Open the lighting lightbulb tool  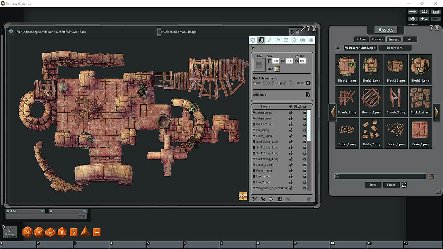(294, 40)
